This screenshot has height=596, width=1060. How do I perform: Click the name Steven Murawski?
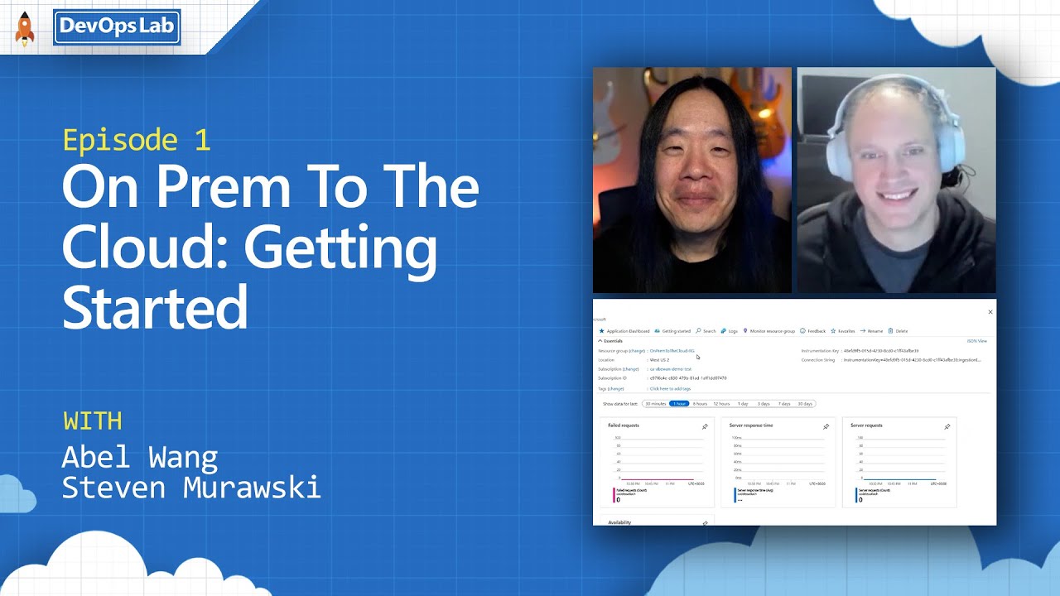point(191,487)
